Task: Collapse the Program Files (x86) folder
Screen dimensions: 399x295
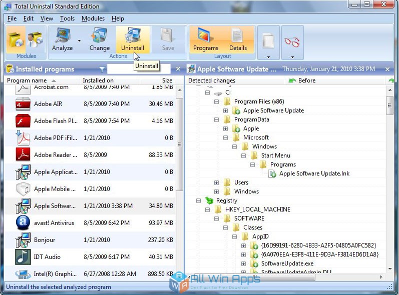Action: 217,101
